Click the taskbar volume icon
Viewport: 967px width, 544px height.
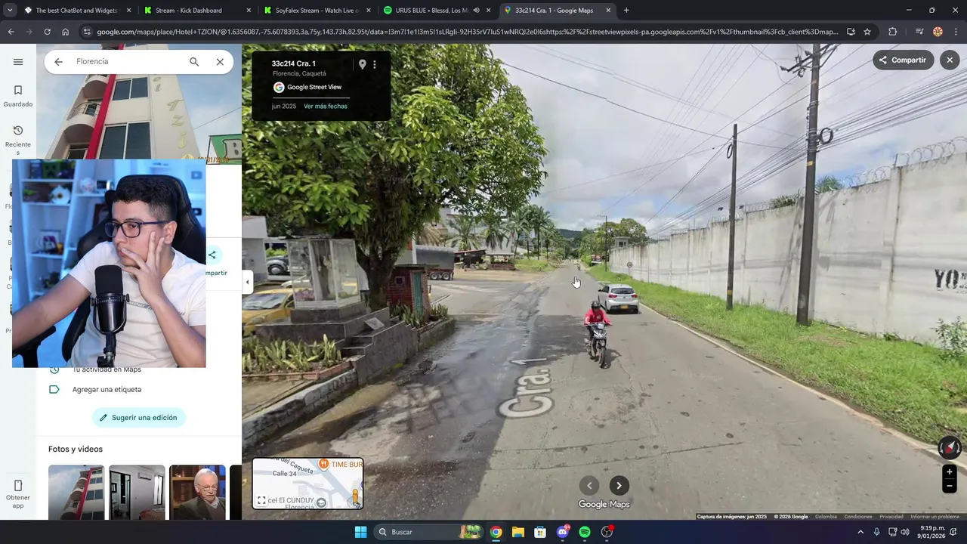[904, 532]
